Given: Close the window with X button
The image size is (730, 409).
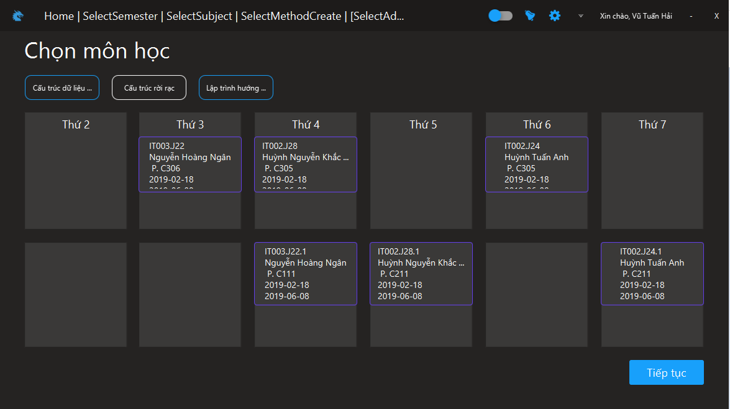Looking at the screenshot, I should tap(716, 16).
